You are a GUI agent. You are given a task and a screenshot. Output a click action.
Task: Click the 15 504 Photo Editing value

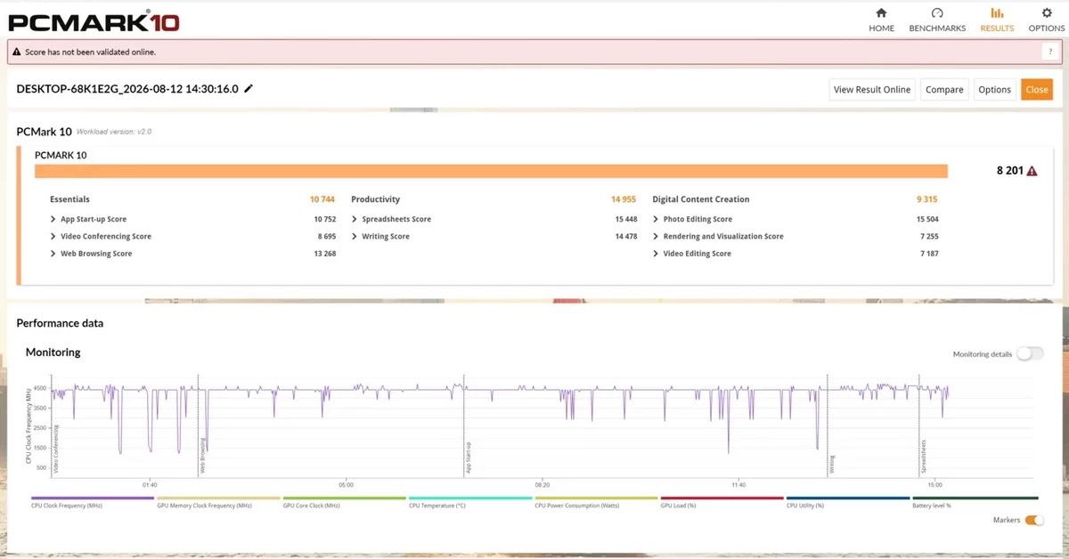[x=926, y=219]
